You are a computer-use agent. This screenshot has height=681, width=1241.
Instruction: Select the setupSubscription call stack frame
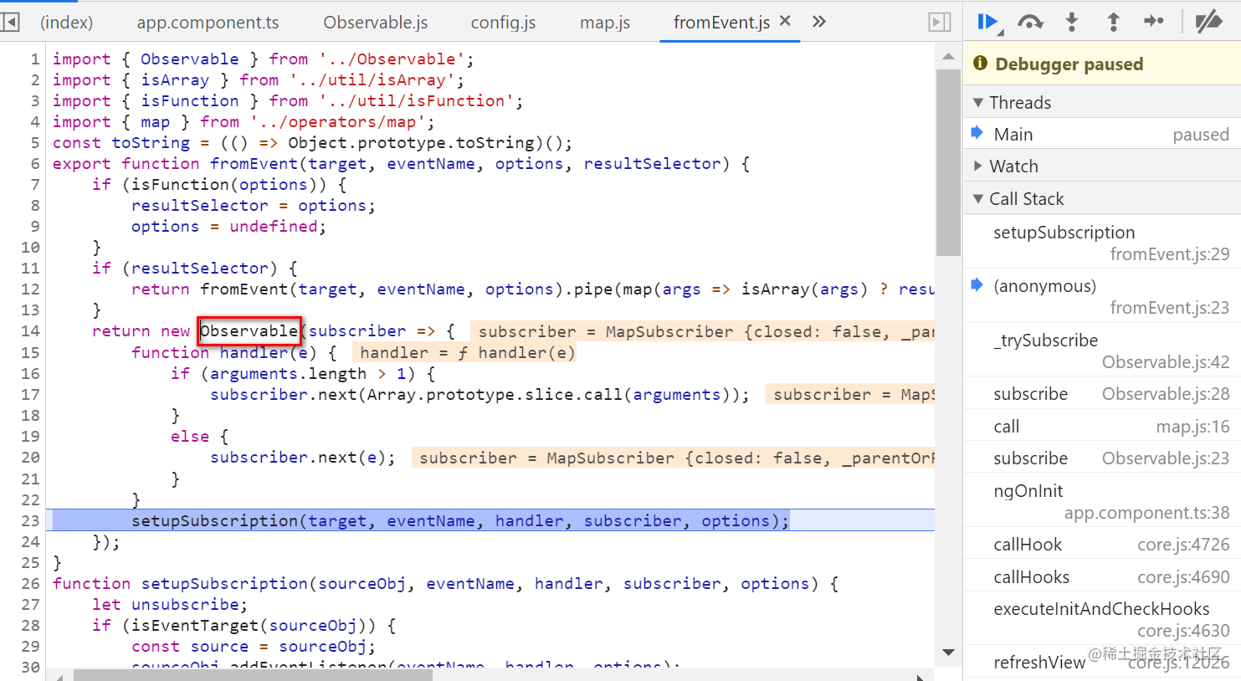(x=1064, y=232)
